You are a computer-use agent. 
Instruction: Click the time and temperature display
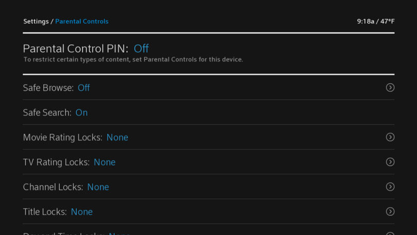point(375,21)
